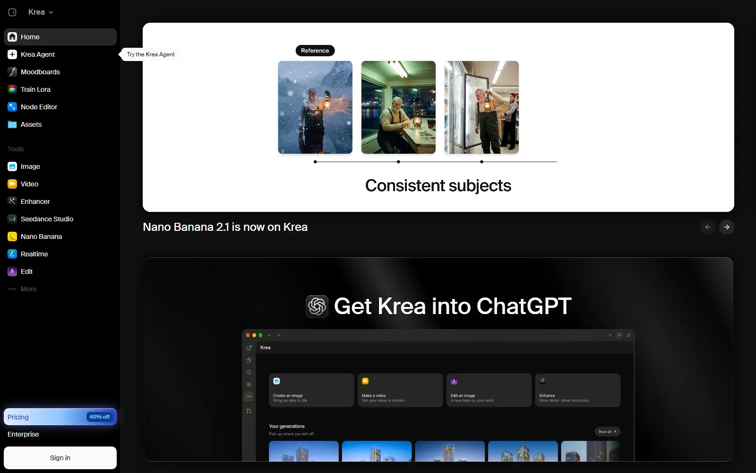Click the Create an image card

(311, 390)
